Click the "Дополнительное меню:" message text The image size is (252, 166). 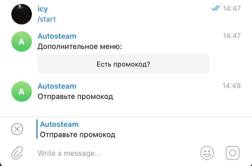coord(80,46)
